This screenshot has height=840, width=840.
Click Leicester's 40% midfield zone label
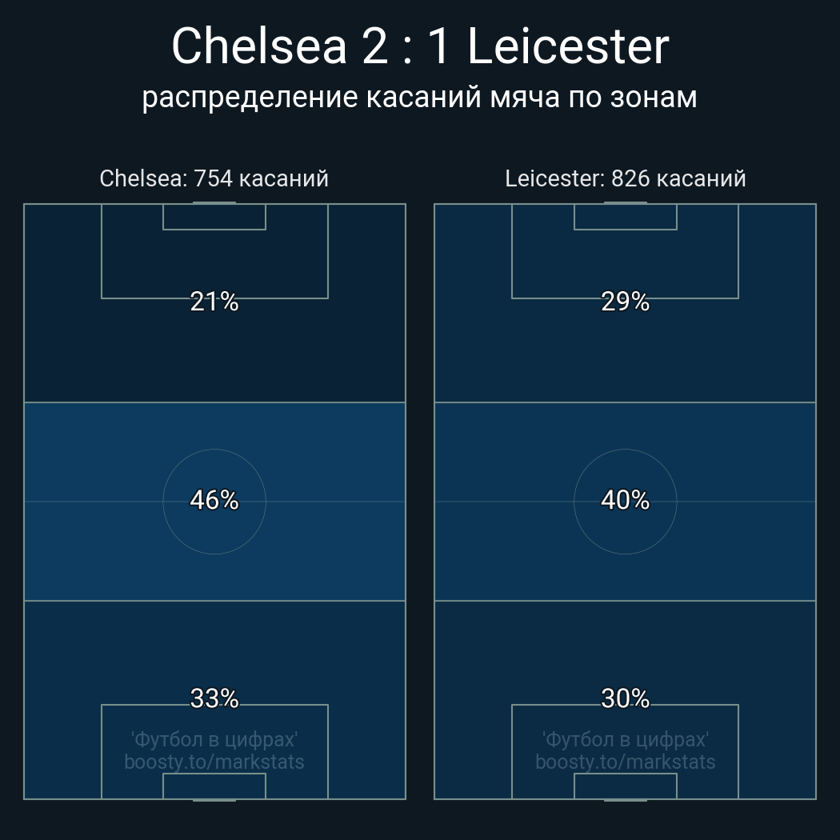[625, 500]
